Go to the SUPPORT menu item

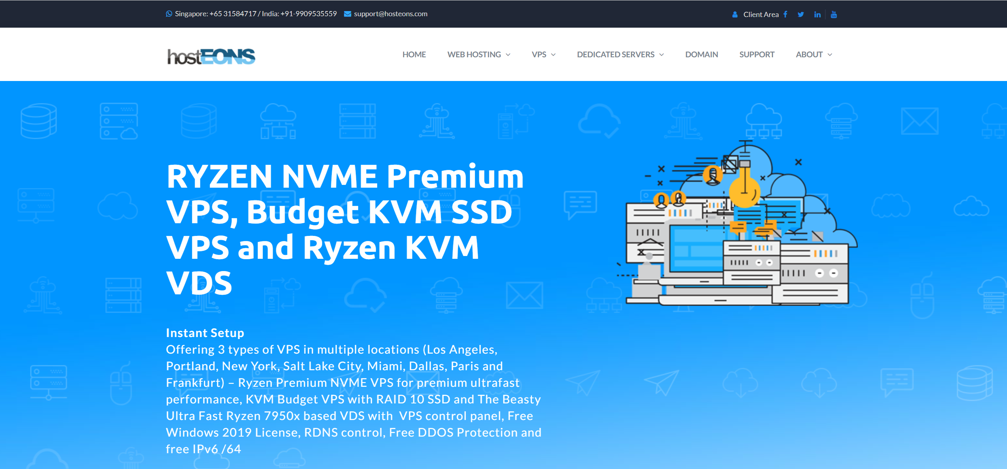(x=757, y=55)
